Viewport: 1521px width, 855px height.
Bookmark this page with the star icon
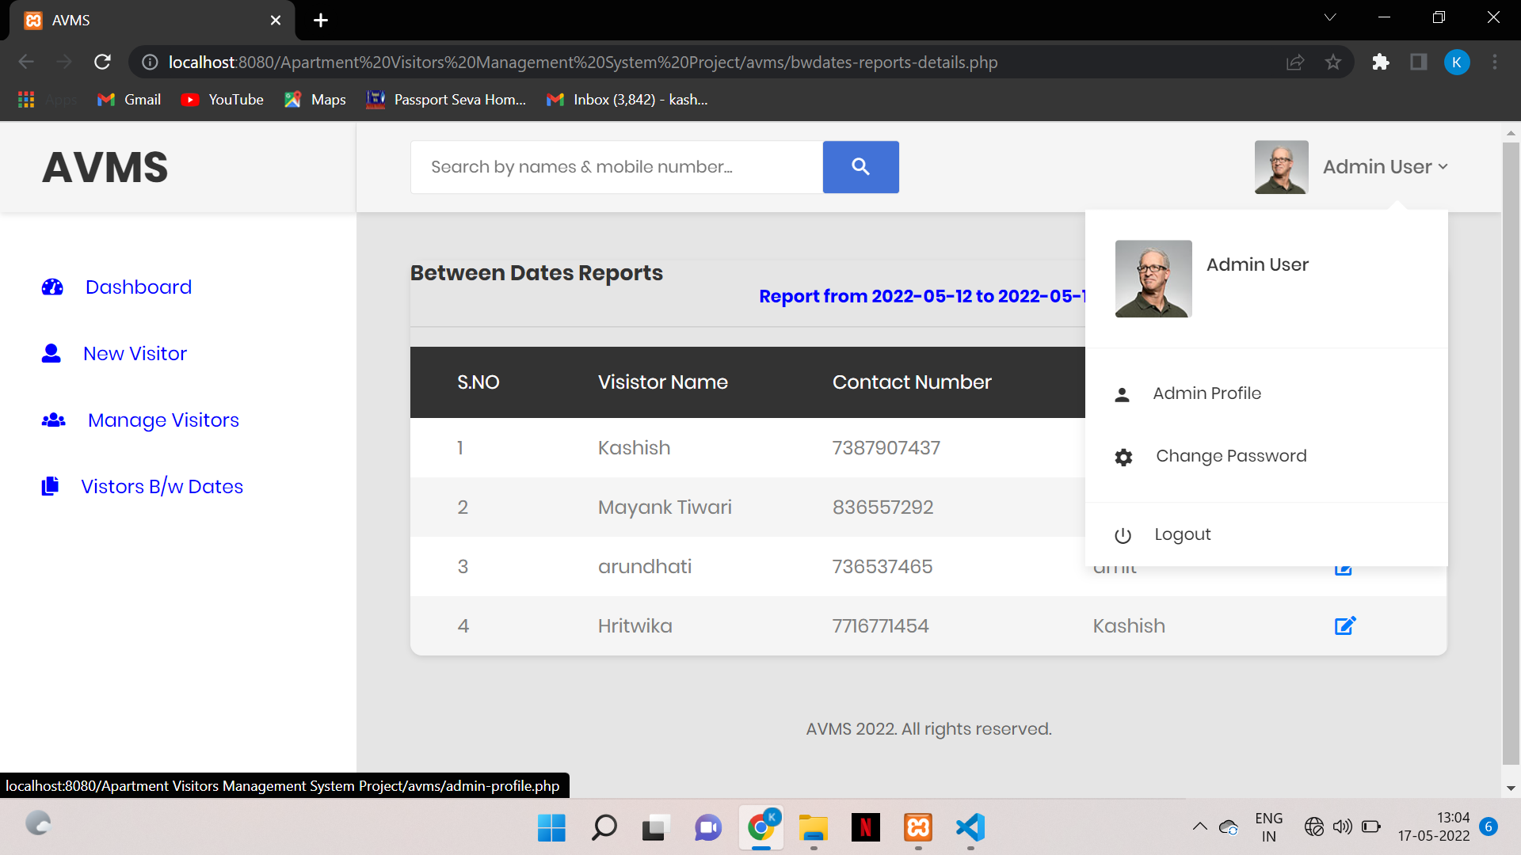[1333, 62]
